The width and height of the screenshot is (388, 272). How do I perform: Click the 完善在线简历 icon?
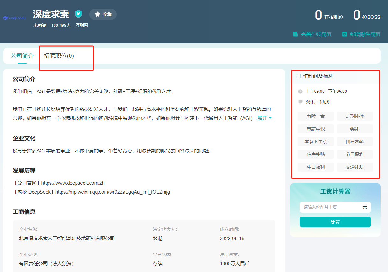tap(296, 34)
